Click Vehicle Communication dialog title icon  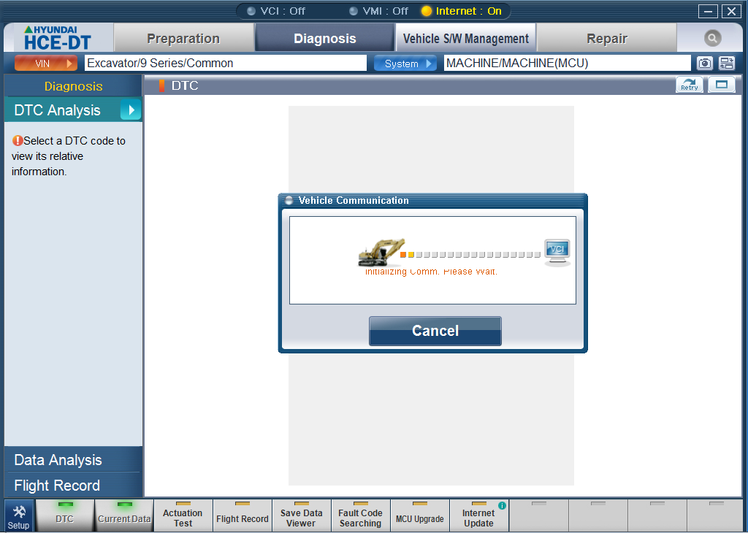288,200
